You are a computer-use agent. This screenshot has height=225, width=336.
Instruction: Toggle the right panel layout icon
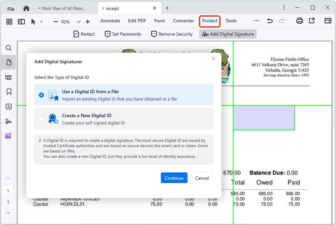327,21
